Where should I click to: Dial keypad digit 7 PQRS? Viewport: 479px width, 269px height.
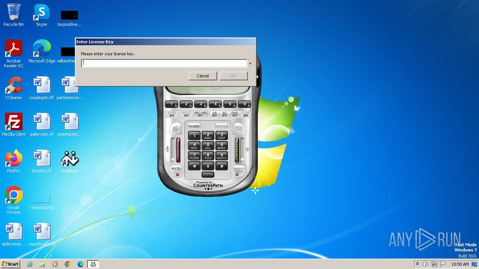tap(194, 156)
